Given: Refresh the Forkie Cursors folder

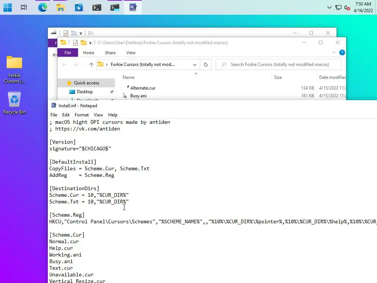Looking at the screenshot, I should (205, 64).
